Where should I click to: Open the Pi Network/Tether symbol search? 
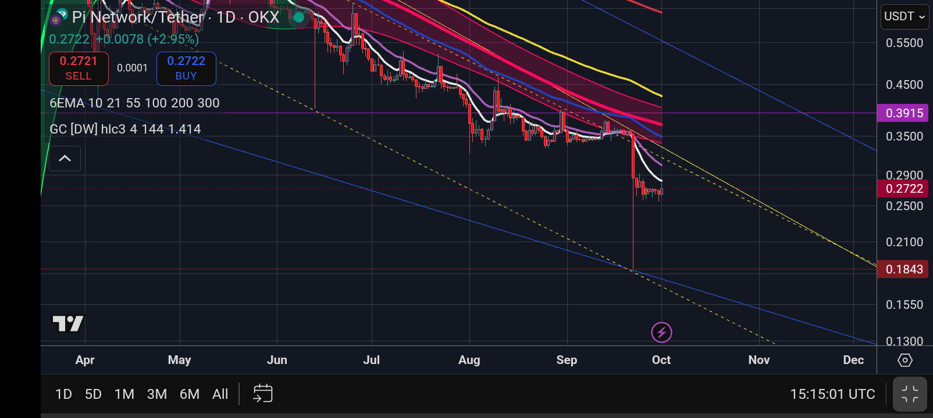tap(138, 17)
